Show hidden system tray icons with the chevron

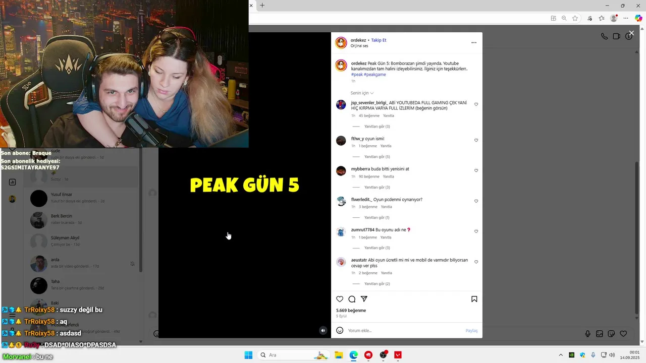click(561, 355)
